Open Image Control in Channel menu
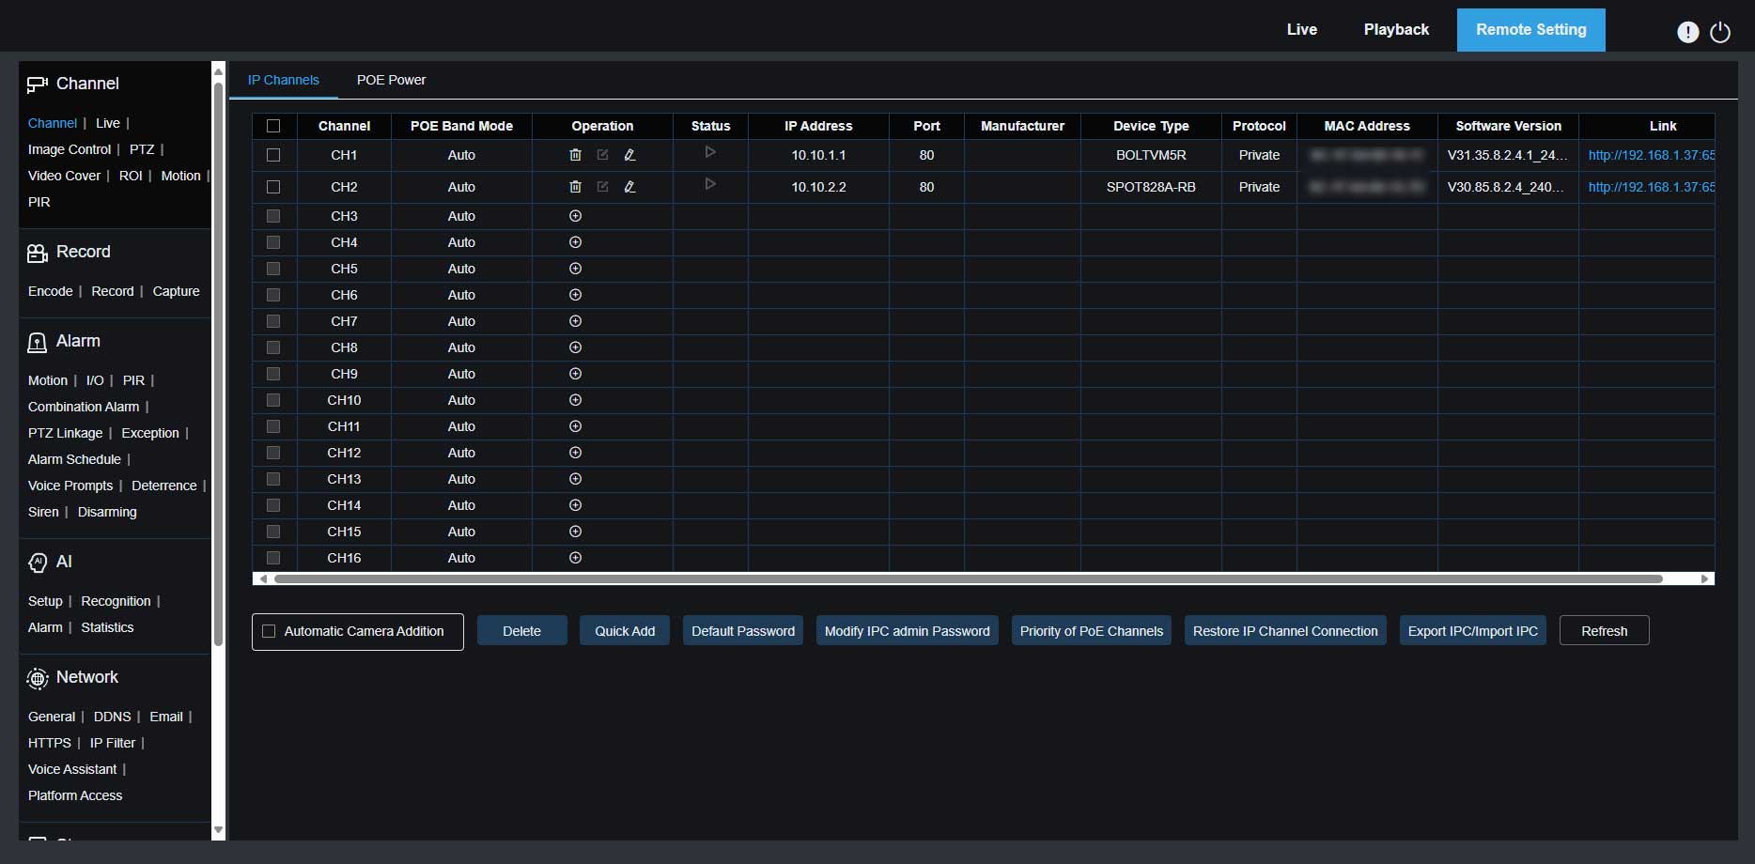This screenshot has height=864, width=1755. click(70, 149)
